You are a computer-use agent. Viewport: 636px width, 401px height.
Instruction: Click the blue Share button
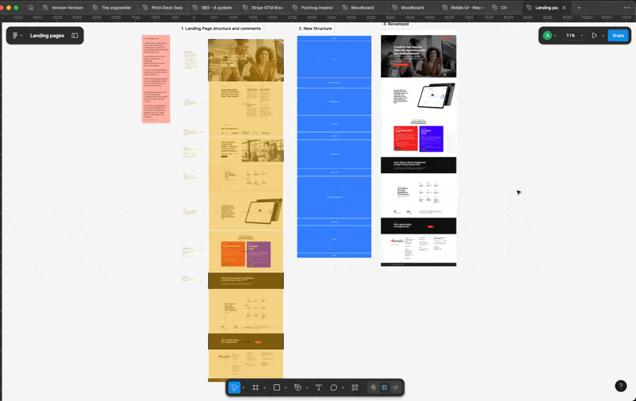tap(618, 35)
